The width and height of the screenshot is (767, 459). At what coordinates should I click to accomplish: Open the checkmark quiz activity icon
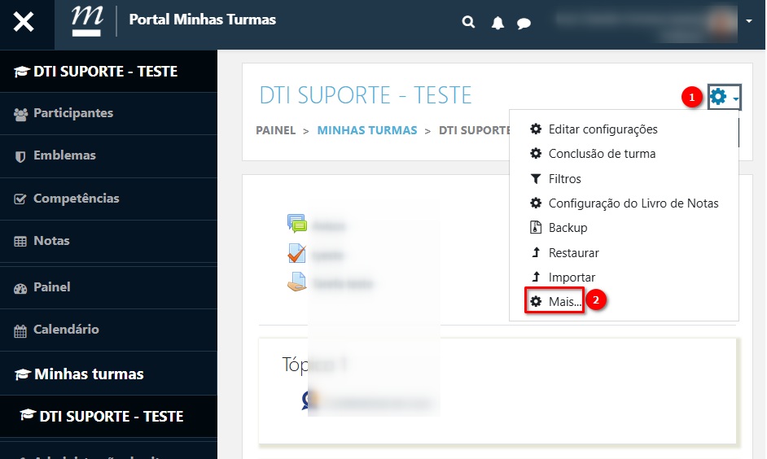click(x=297, y=253)
